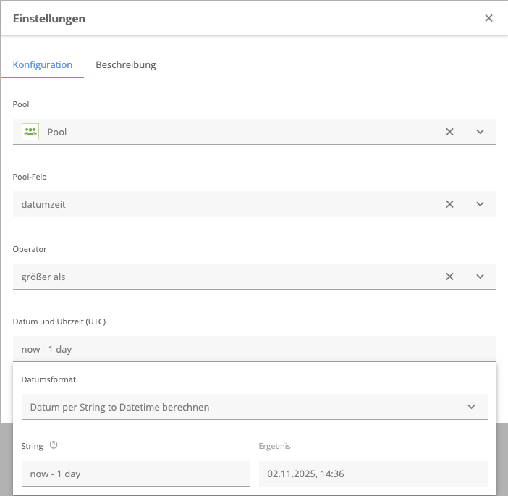Image resolution: width=508 pixels, height=496 pixels.
Task: Show help for the String field
Action: pyautogui.click(x=54, y=446)
